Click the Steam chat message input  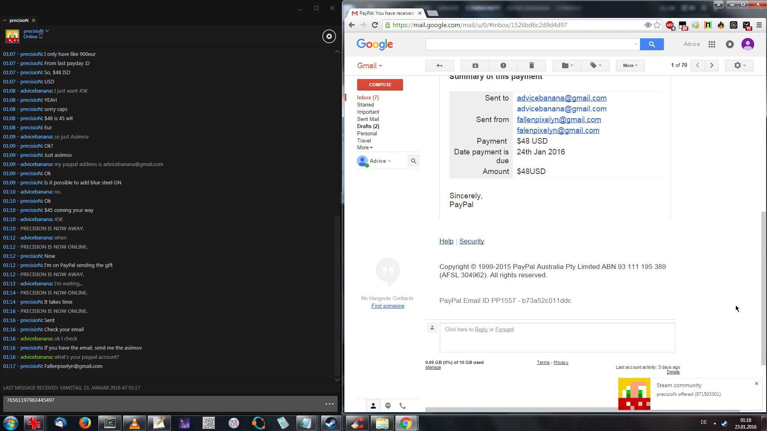pos(160,403)
